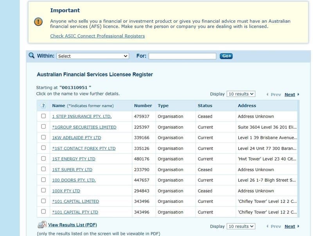Open 1 STEP INSURANCE PTY. LTD. details
Viewport: 313px width, 236px height.
(x=82, y=116)
